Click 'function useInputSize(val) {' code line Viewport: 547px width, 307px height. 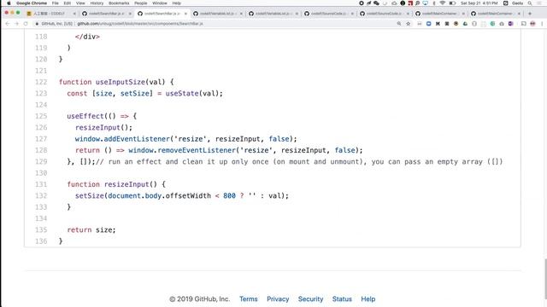[116, 82]
